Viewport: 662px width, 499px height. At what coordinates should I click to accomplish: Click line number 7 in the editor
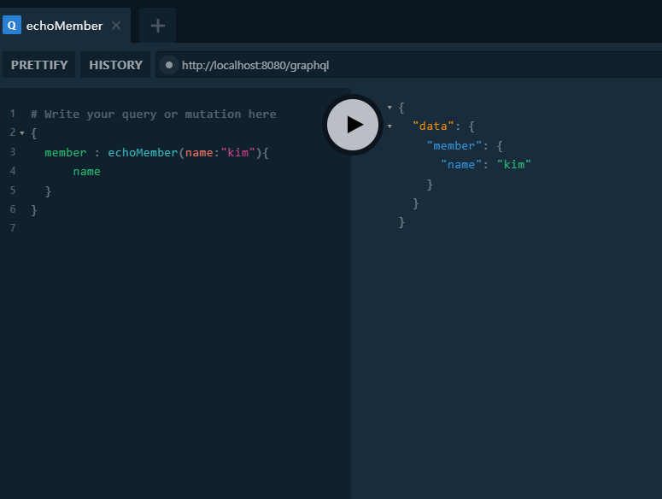13,228
